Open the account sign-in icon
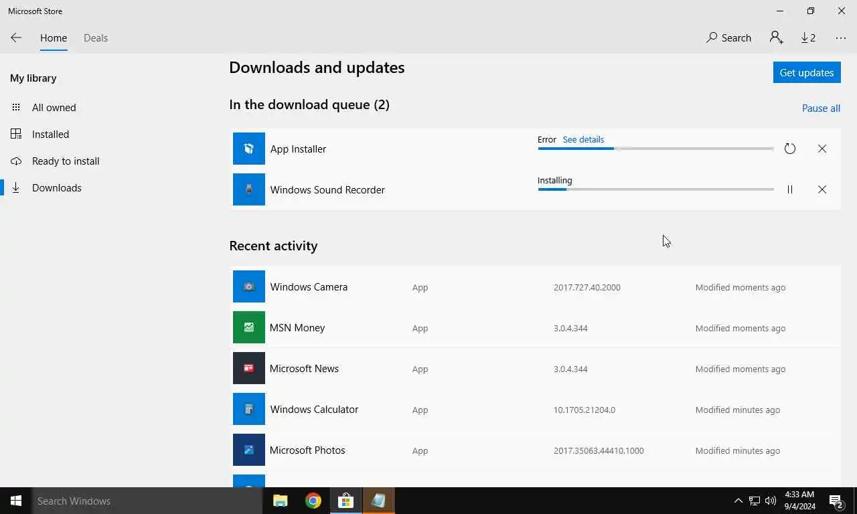The width and height of the screenshot is (857, 514). [x=776, y=38]
